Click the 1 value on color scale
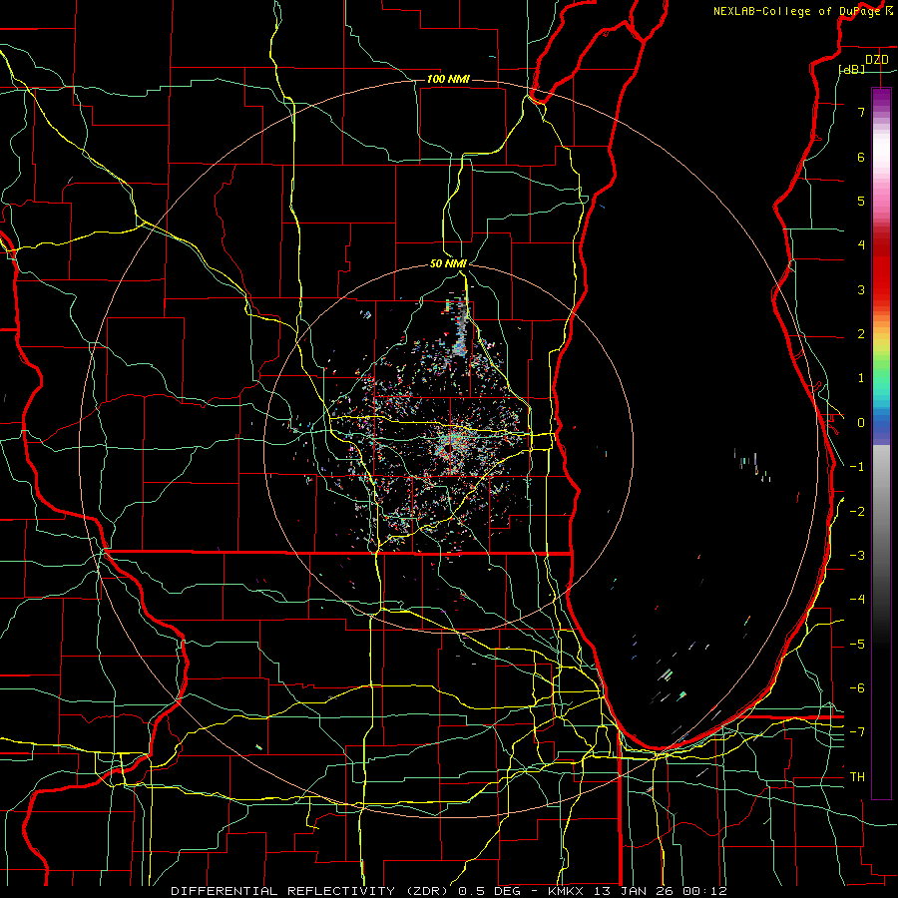 point(861,378)
